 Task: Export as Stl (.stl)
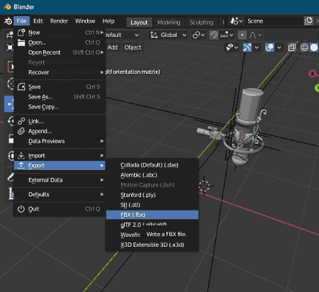[x=152, y=205]
